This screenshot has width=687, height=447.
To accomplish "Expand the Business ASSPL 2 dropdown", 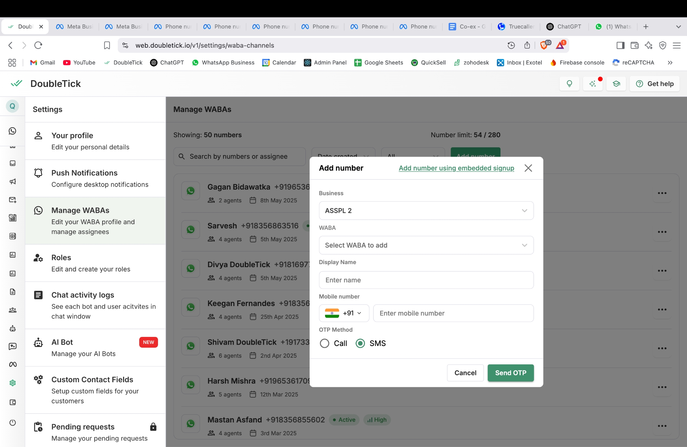I will 426,211.
